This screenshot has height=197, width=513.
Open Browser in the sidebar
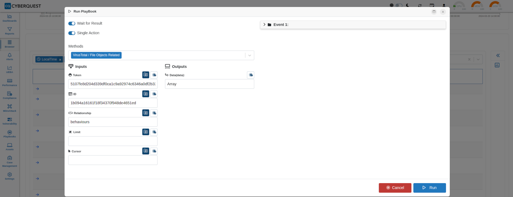(10, 44)
